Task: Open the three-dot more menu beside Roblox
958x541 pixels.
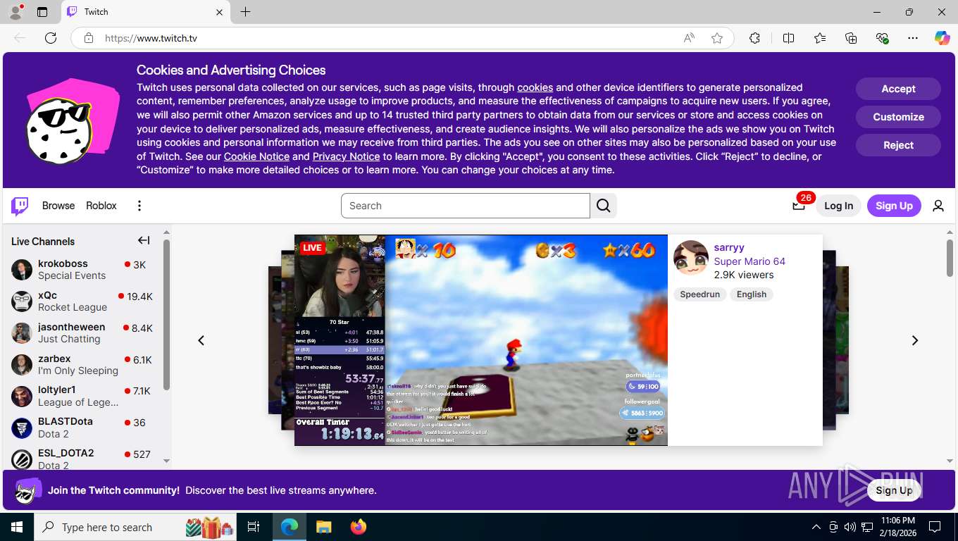Action: [139, 206]
